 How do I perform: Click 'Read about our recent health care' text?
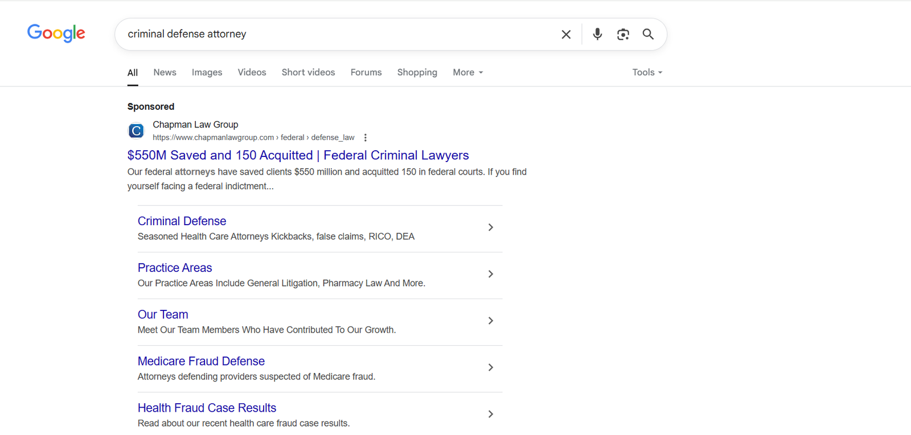(244, 423)
